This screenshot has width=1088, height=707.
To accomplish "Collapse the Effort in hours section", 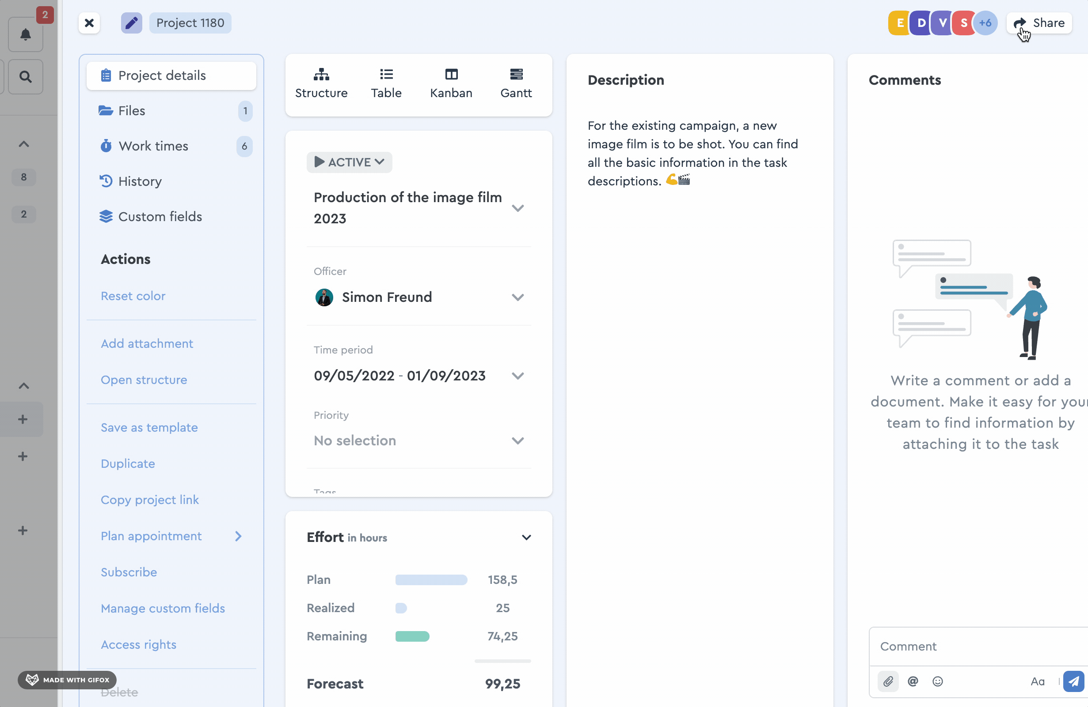I will tap(526, 537).
